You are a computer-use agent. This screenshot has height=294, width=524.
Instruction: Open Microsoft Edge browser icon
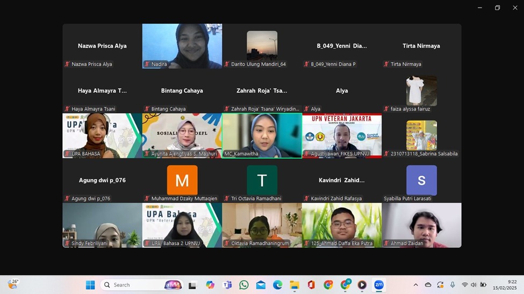(x=277, y=285)
